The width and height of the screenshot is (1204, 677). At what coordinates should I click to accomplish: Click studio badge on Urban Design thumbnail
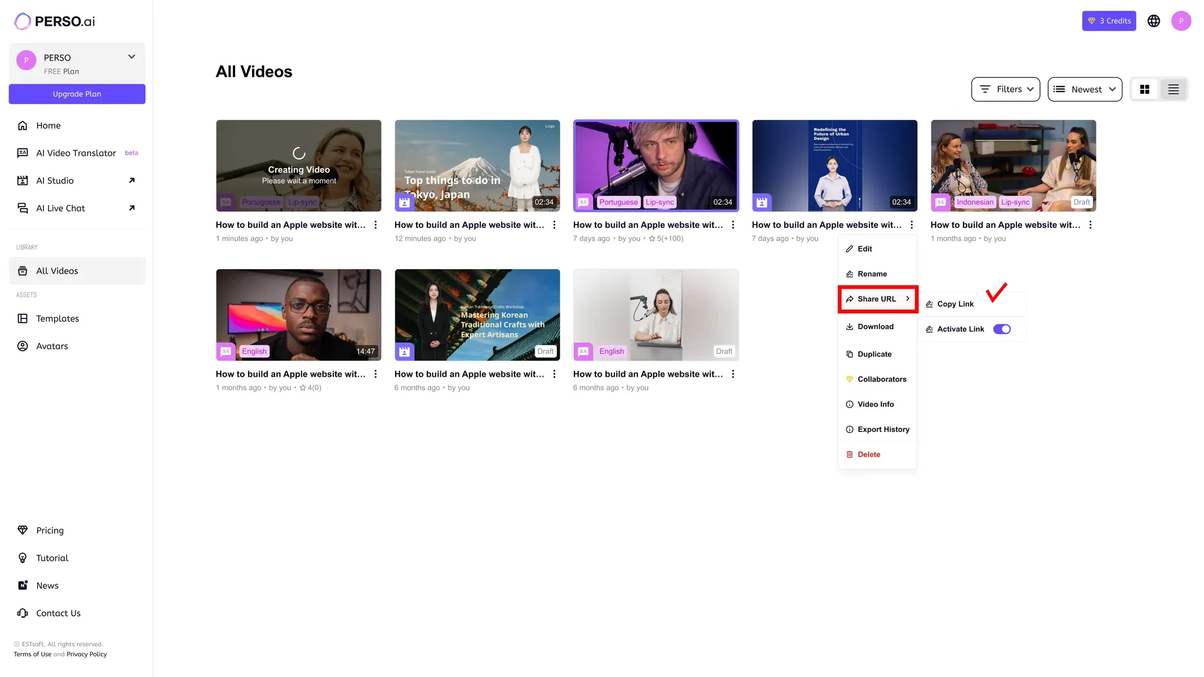(x=762, y=203)
